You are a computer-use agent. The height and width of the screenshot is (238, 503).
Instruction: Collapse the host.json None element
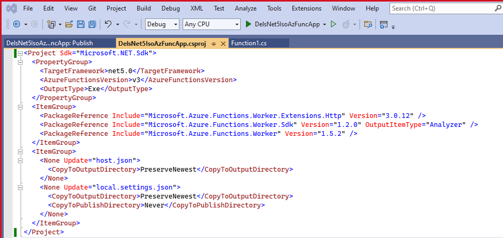coord(20,161)
